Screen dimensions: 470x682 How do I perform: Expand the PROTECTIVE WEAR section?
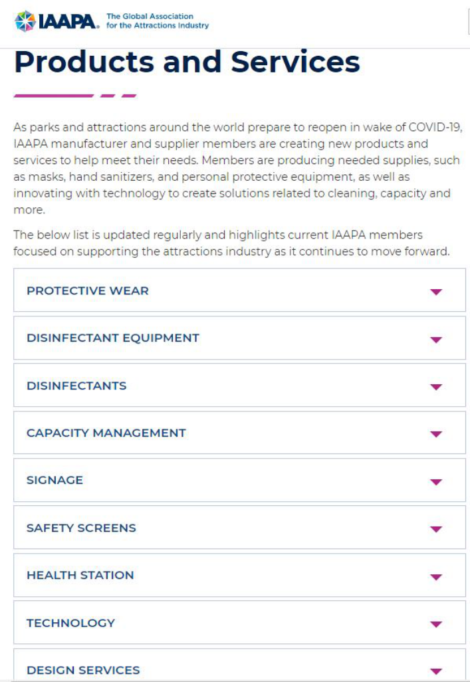88,290
